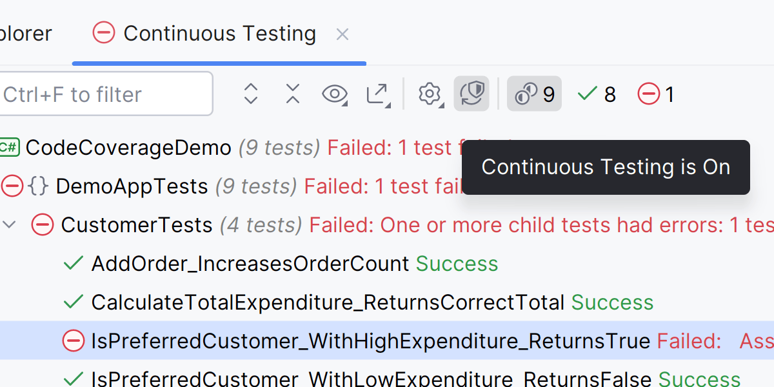This screenshot has height=387, width=774.
Task: Click the export results arrow icon
Action: [377, 94]
